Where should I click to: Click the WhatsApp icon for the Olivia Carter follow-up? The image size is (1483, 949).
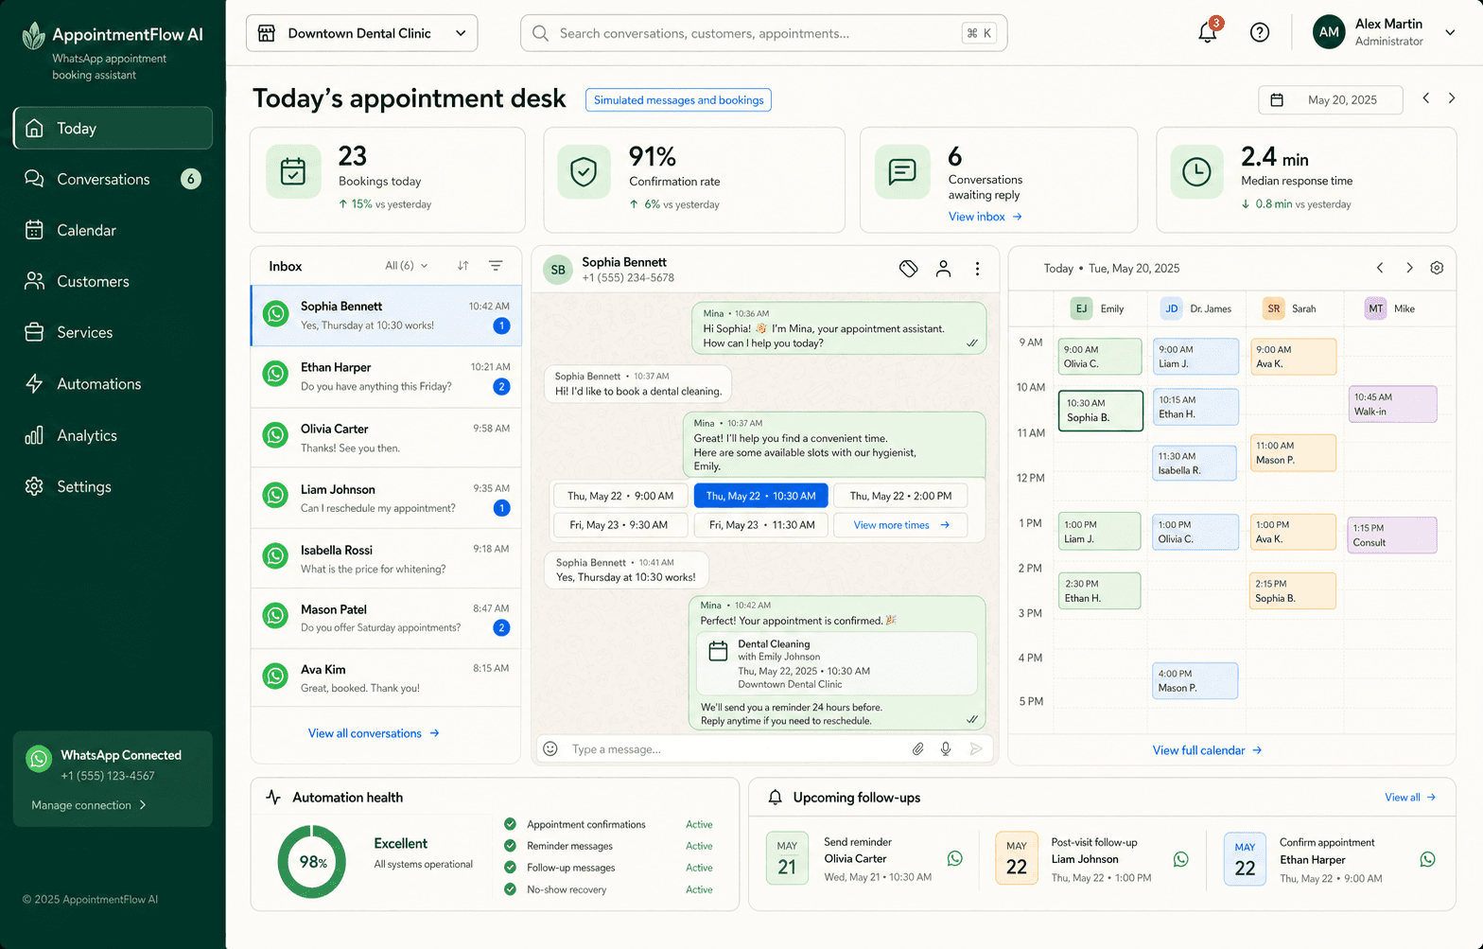point(955,858)
